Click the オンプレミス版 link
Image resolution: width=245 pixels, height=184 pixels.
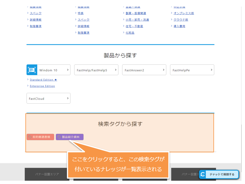pos(183,13)
